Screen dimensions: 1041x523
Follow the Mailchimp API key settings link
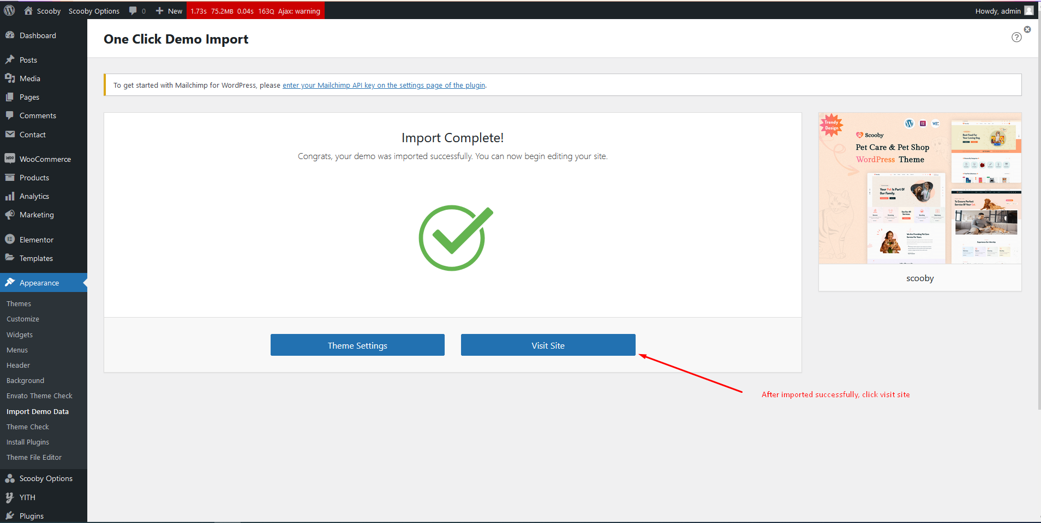coord(384,85)
